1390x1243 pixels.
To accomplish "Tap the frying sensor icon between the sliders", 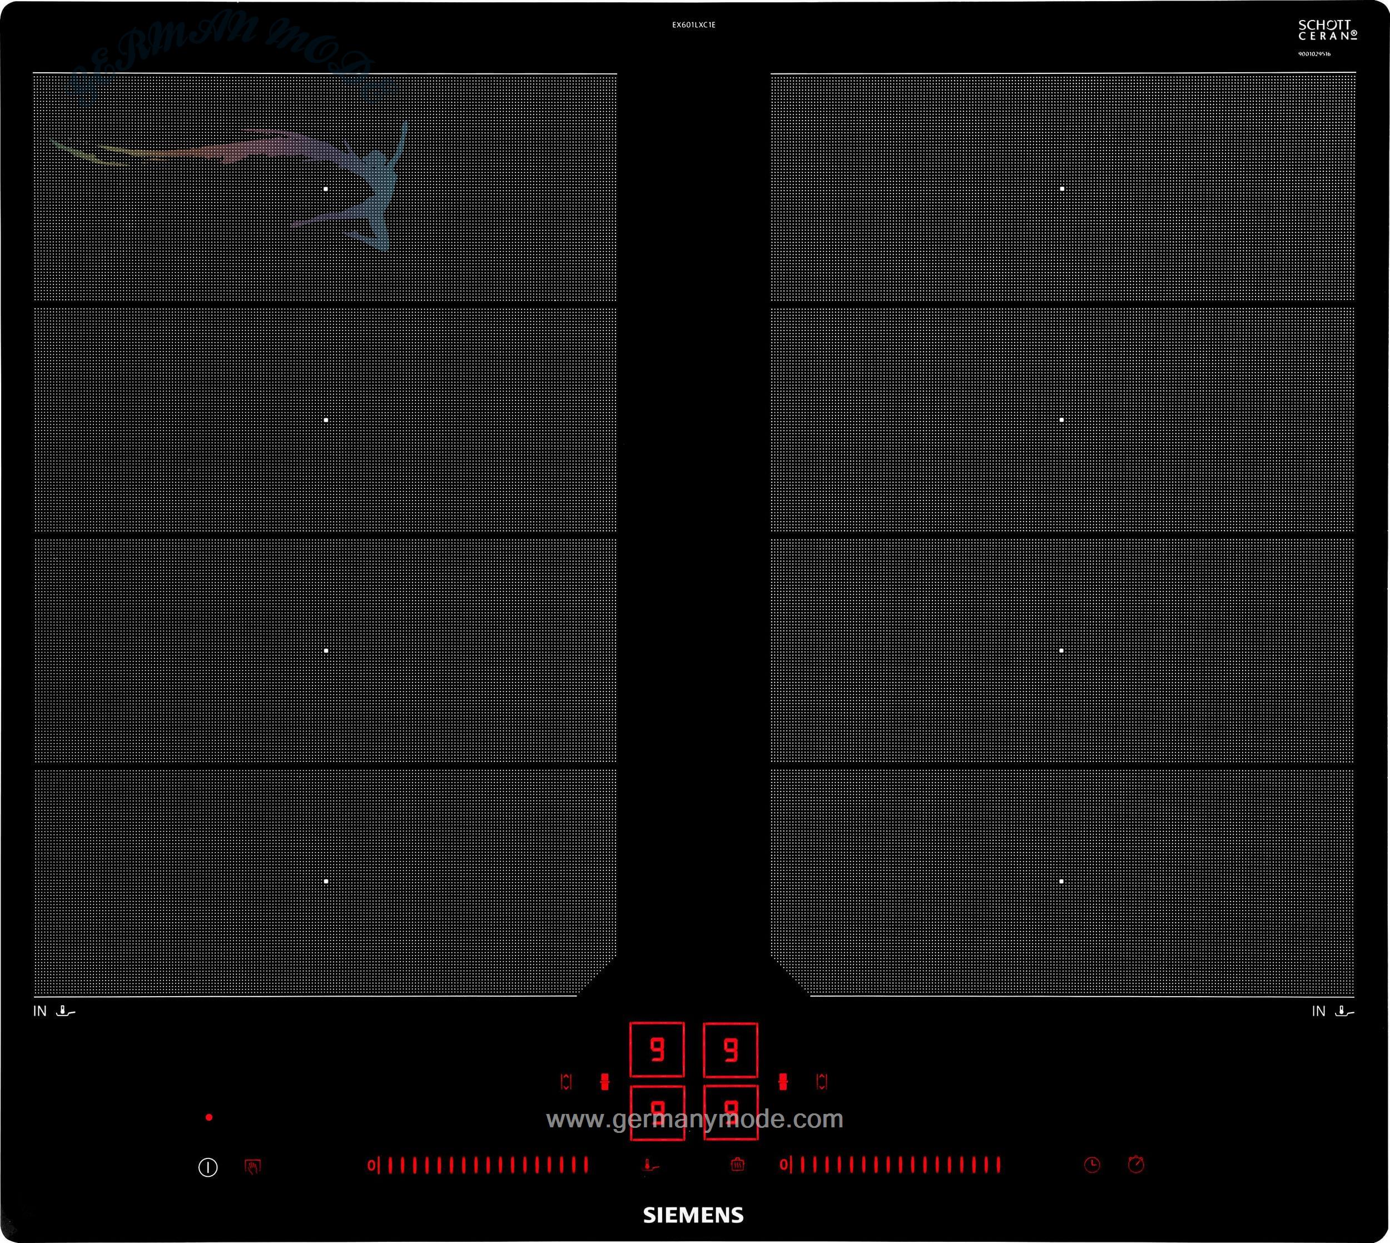I will point(651,1165).
